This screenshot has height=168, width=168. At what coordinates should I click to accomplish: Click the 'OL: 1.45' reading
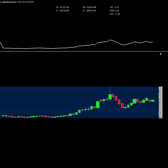[x=115, y=14]
